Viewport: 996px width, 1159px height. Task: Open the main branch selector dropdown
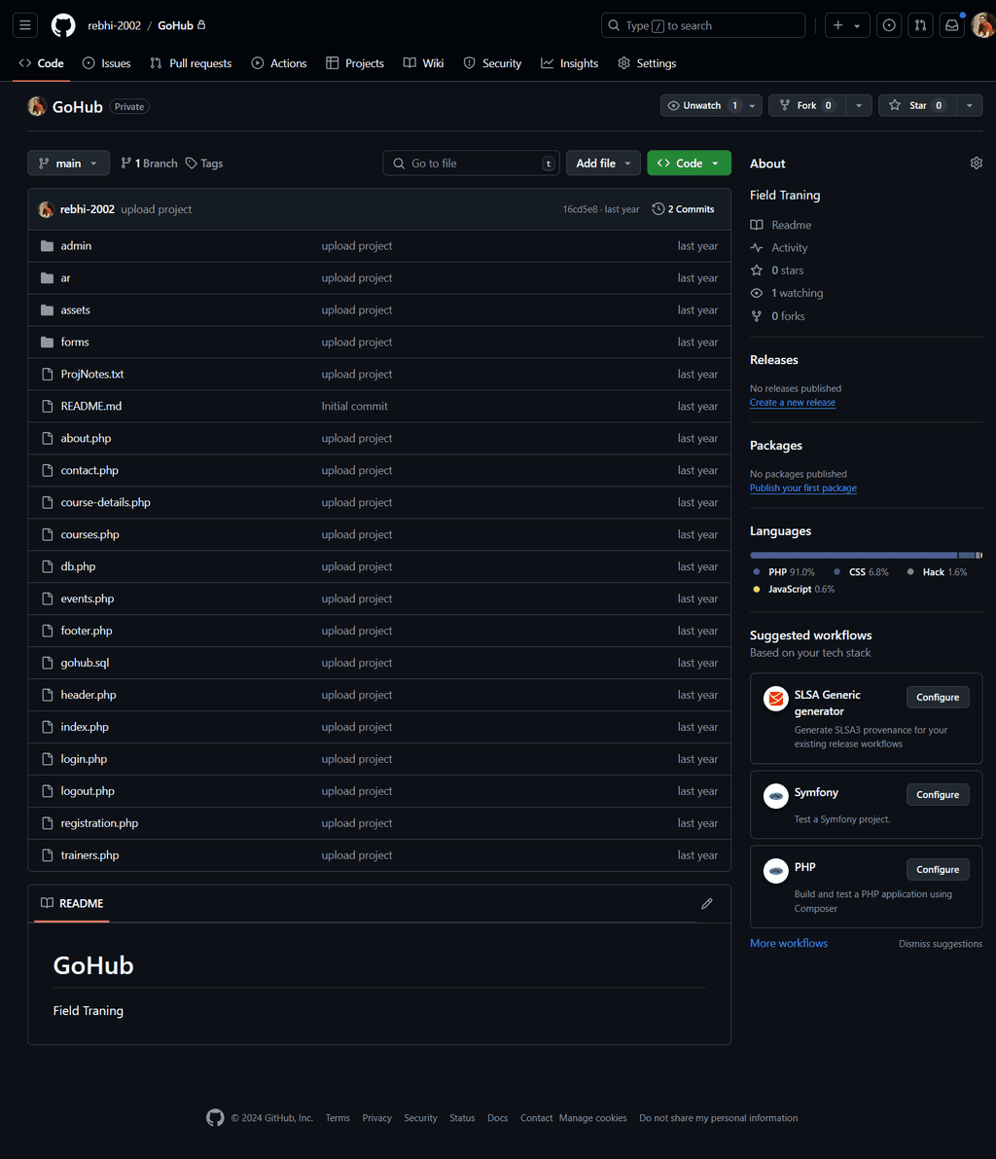[69, 163]
